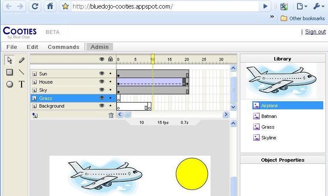
Task: Select the arrow selection tool
Action: pos(9,60)
